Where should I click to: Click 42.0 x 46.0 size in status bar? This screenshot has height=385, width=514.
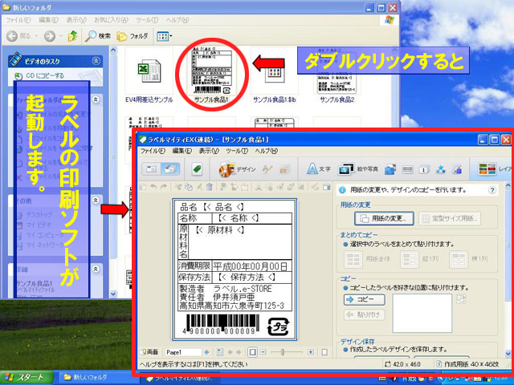click(x=404, y=364)
